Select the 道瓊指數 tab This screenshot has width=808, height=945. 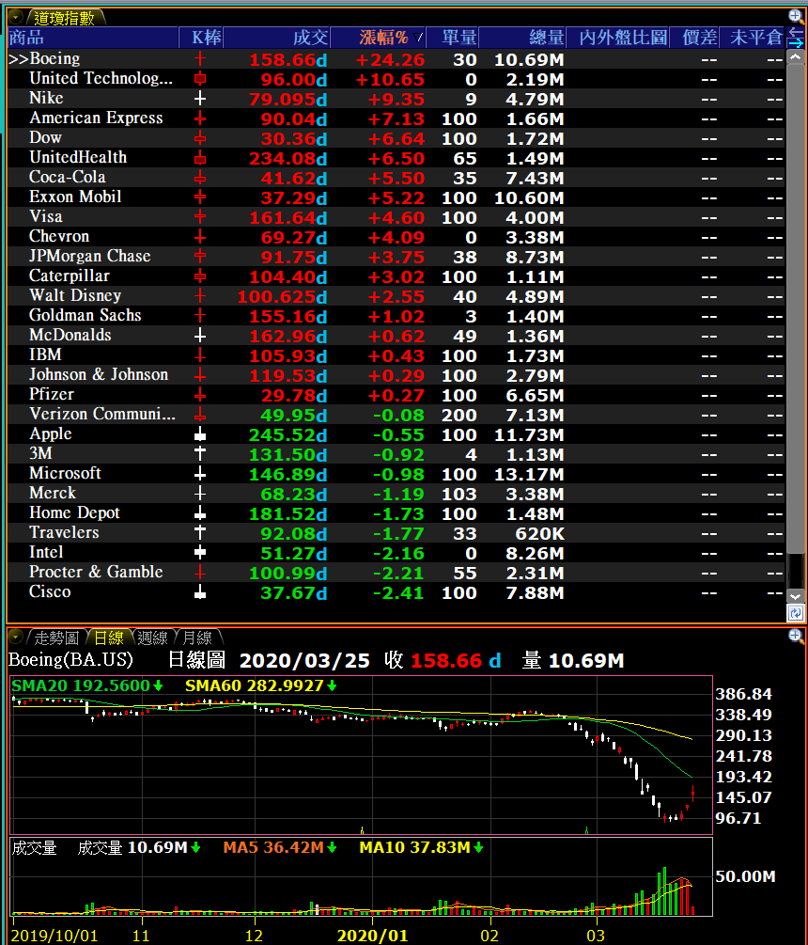[65, 18]
